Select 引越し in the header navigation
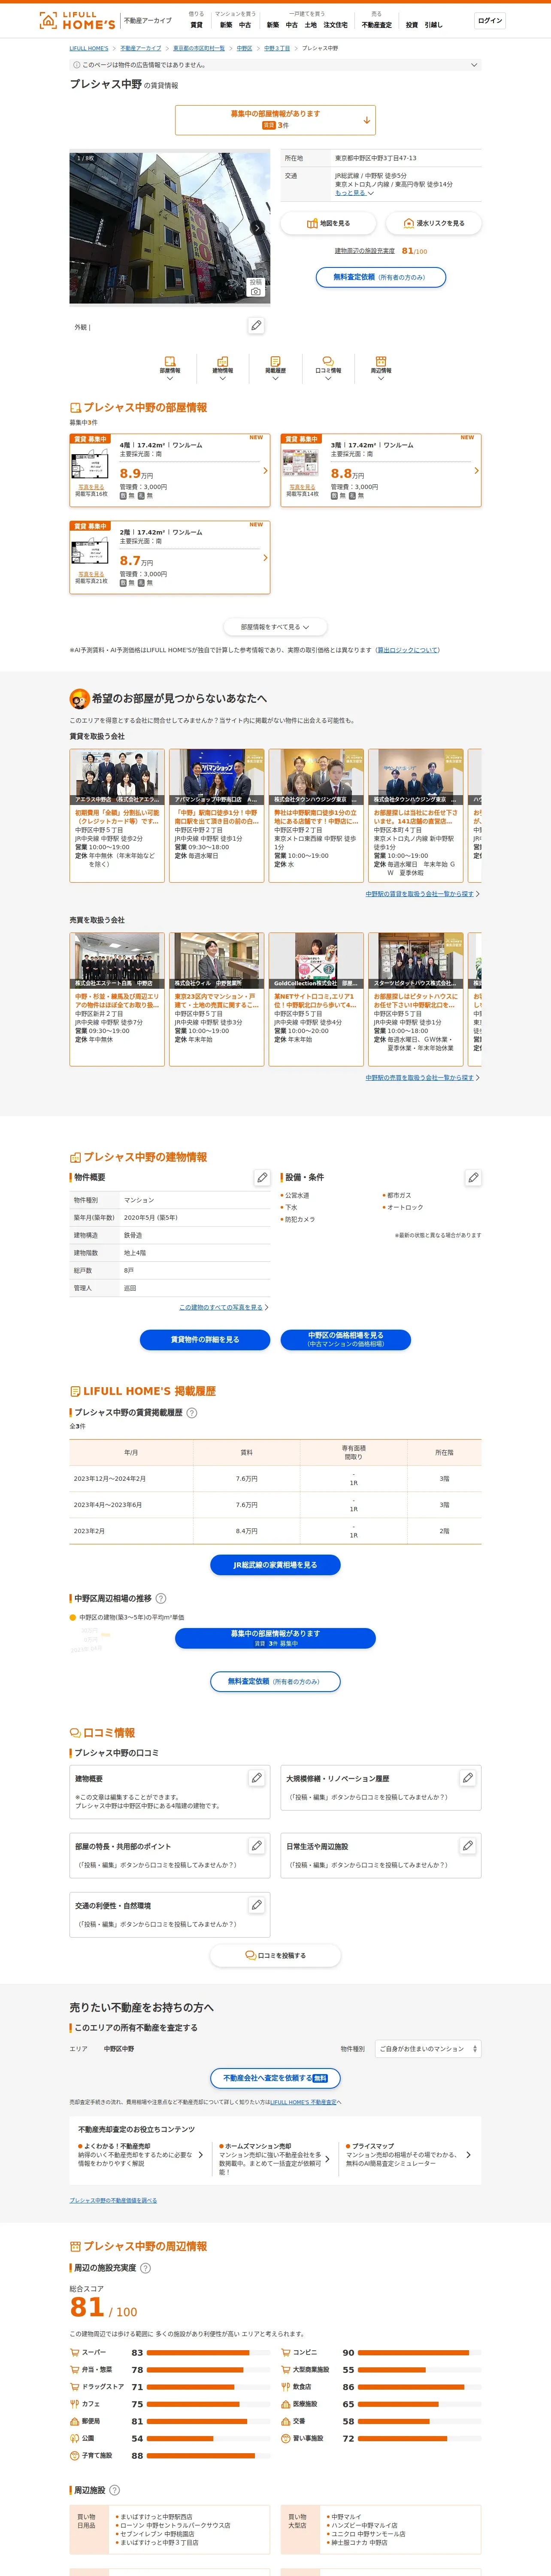The width and height of the screenshot is (551, 2576). 434,25
